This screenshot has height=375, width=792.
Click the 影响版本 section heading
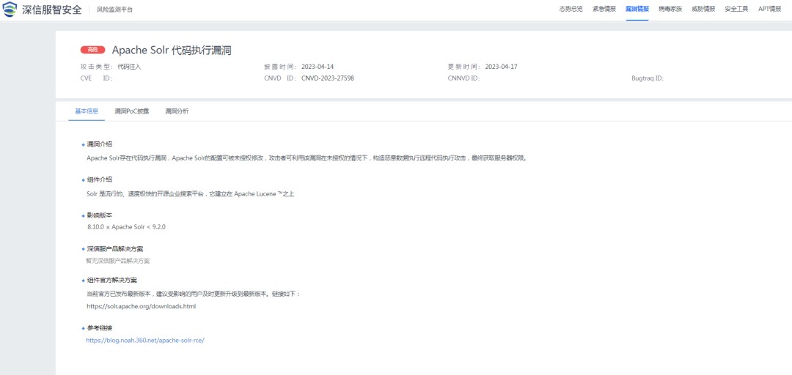(100, 215)
